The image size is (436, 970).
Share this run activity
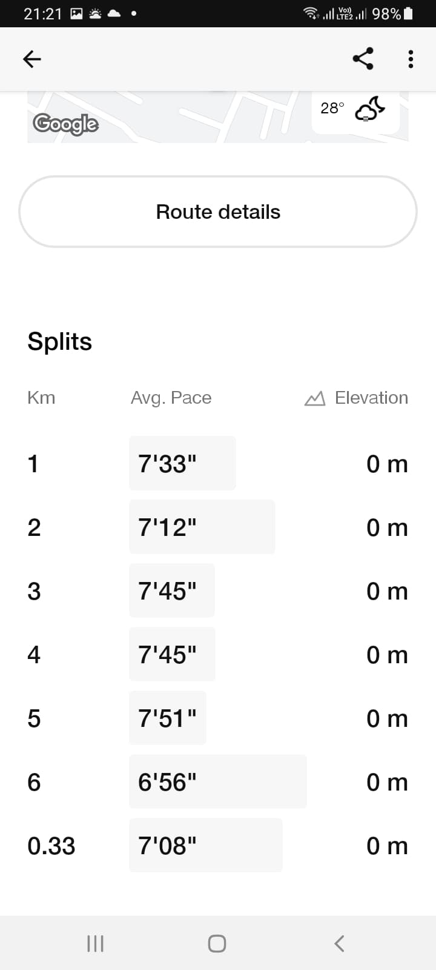point(363,59)
